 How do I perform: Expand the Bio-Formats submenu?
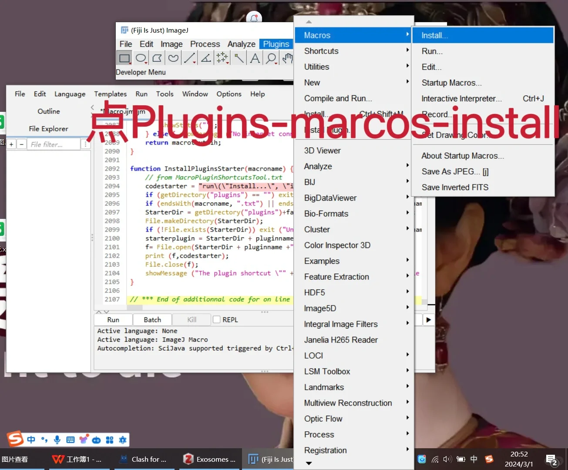pyautogui.click(x=353, y=214)
